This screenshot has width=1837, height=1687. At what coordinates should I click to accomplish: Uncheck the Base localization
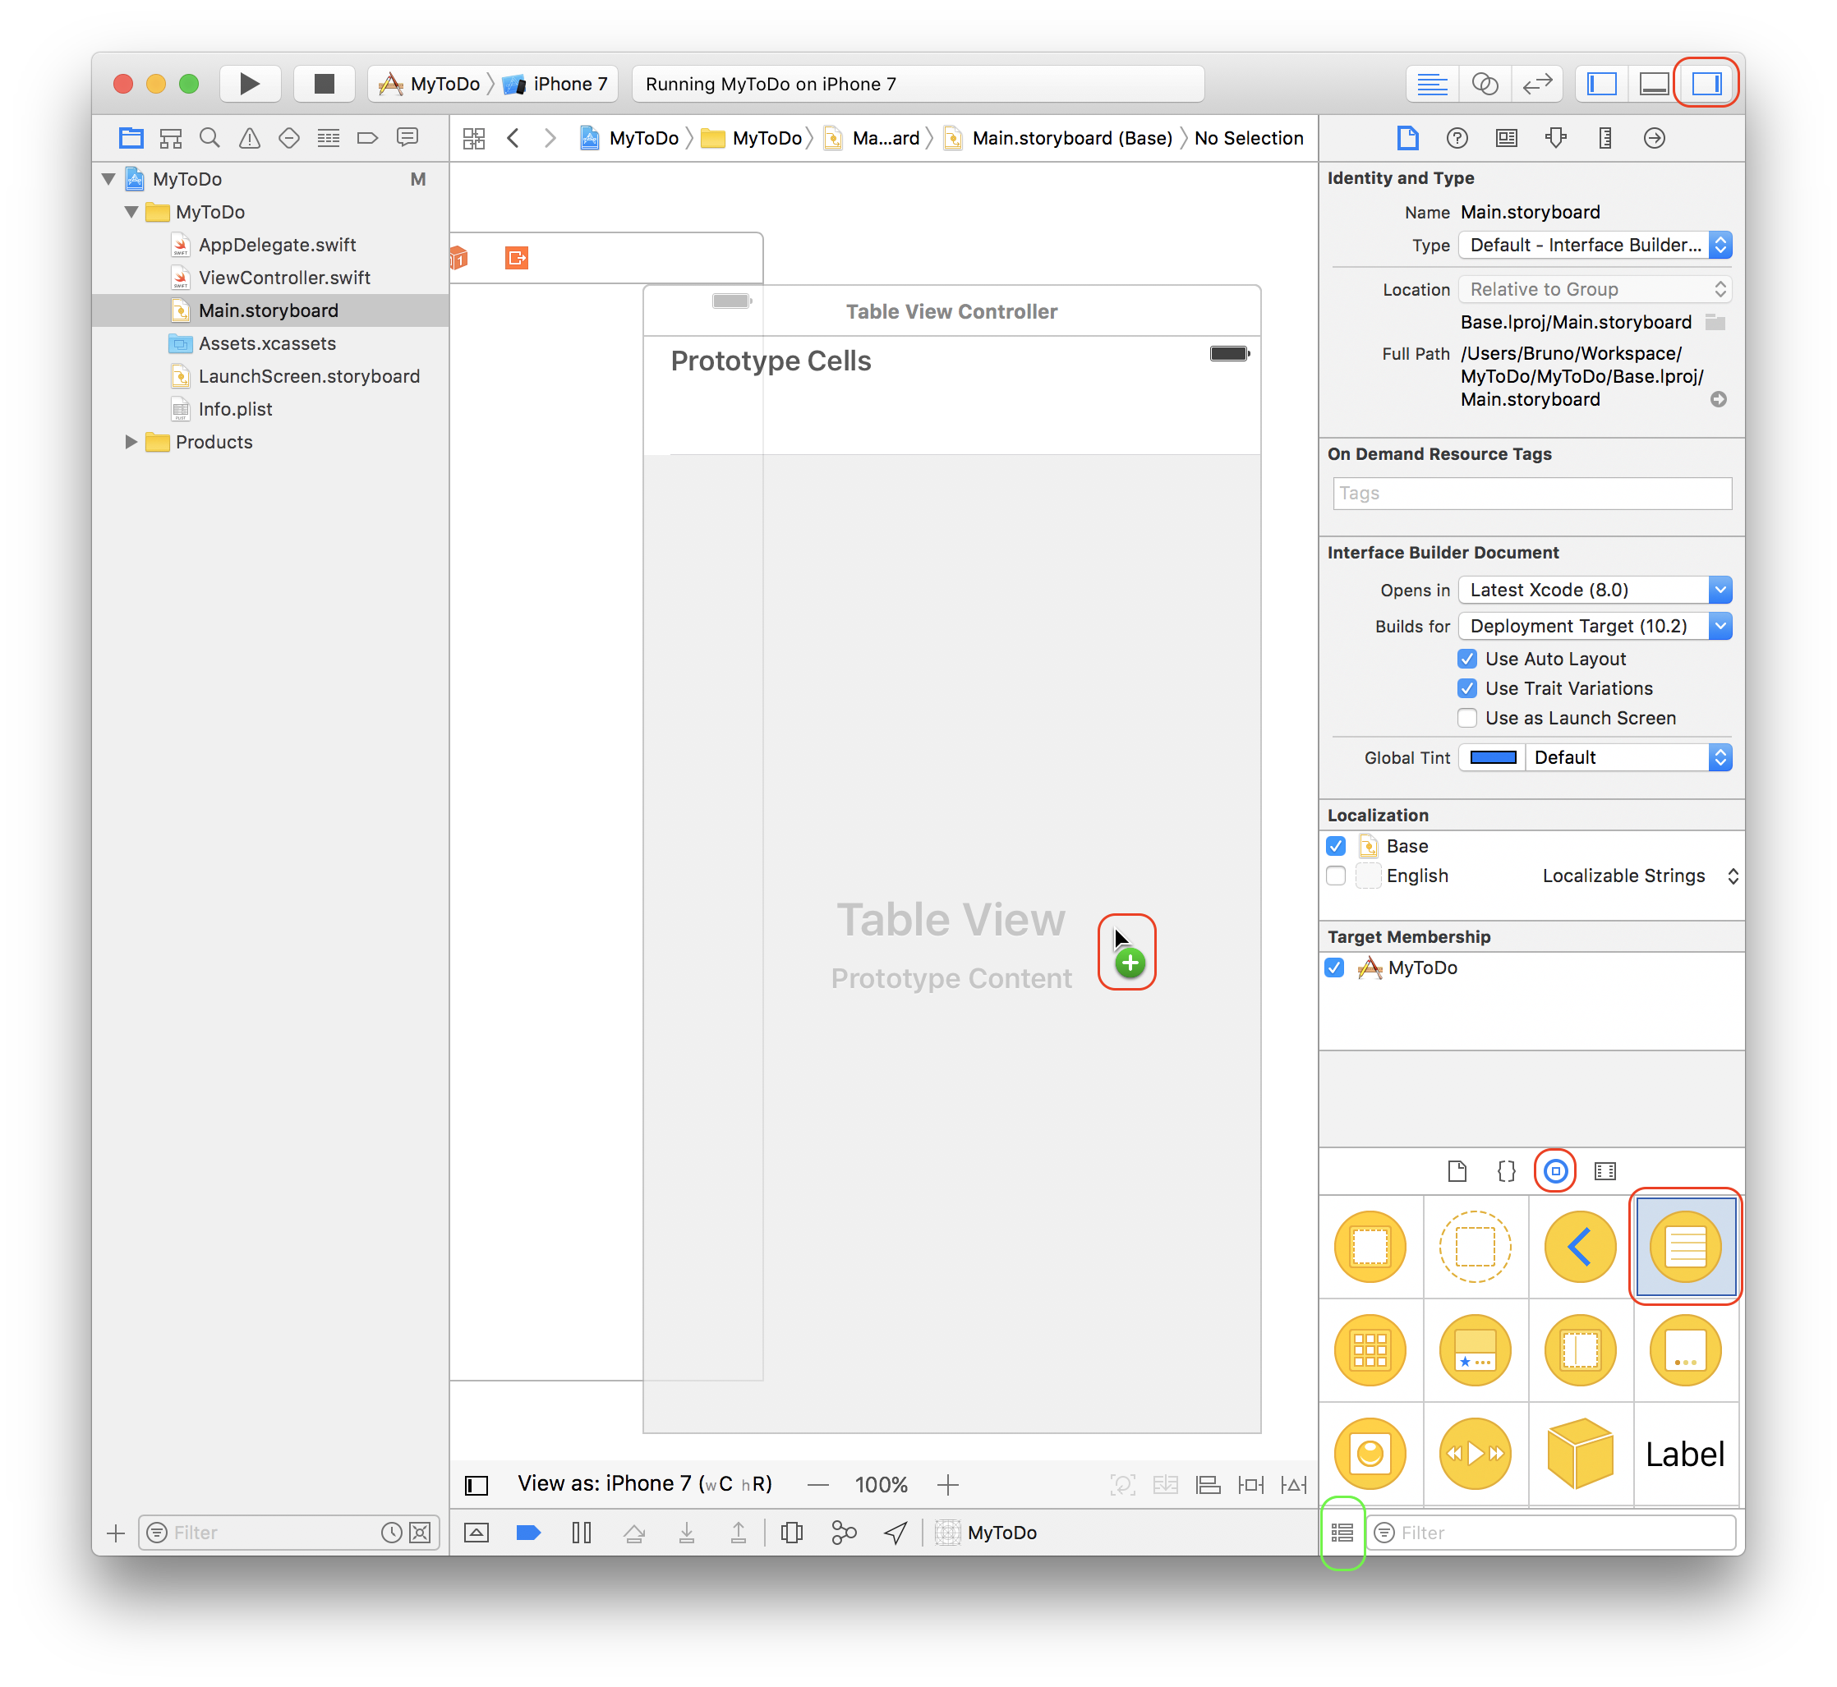1336,846
